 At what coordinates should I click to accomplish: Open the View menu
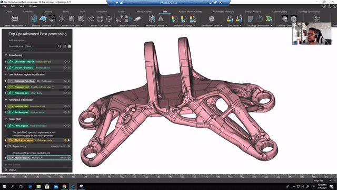click(22, 6)
